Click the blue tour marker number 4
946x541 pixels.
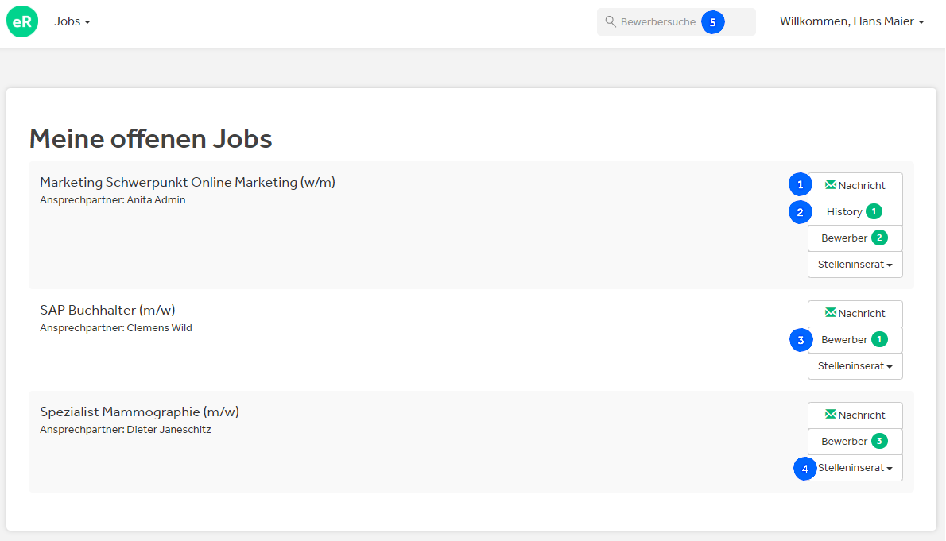pyautogui.click(x=804, y=469)
